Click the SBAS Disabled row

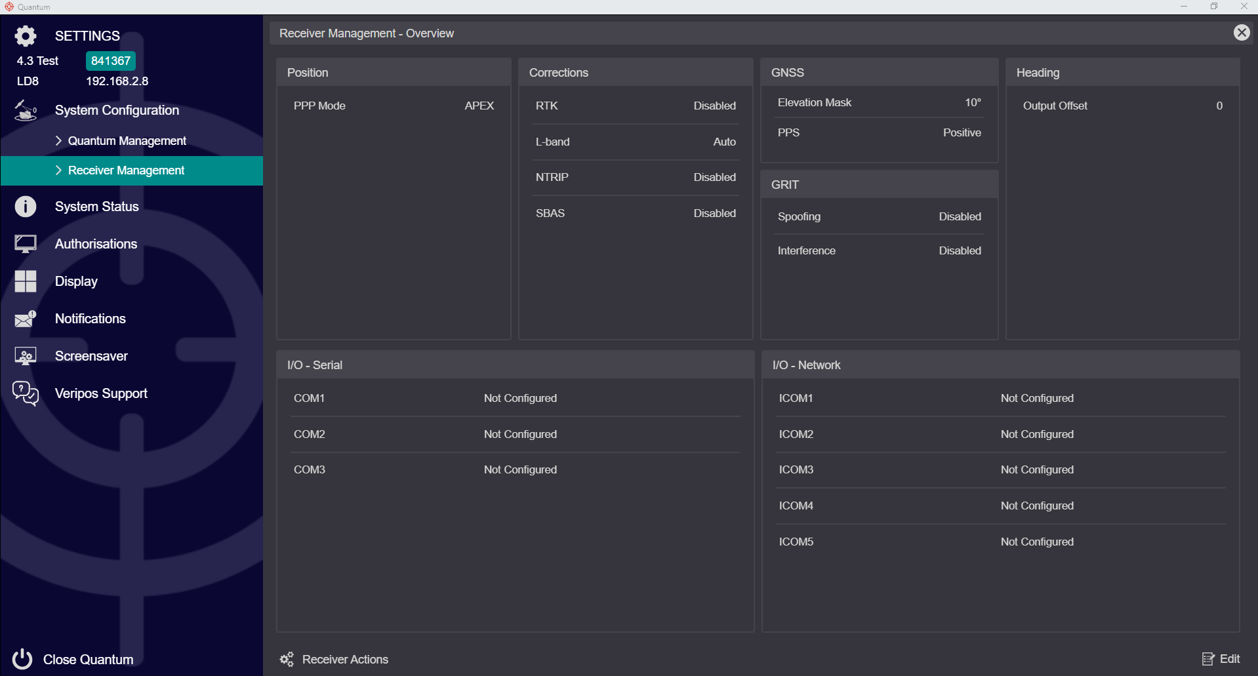636,213
